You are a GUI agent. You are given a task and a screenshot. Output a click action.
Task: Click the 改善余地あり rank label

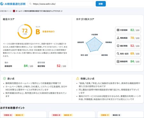(48, 32)
